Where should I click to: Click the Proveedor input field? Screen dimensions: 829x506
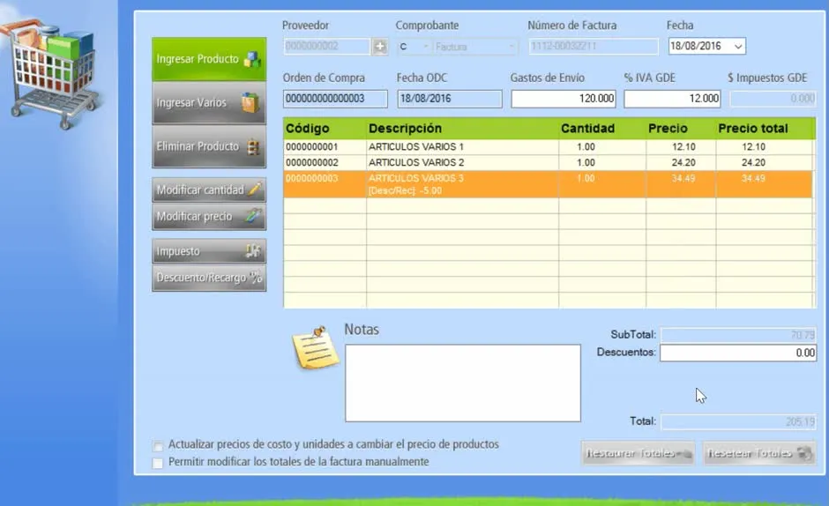pyautogui.click(x=326, y=47)
